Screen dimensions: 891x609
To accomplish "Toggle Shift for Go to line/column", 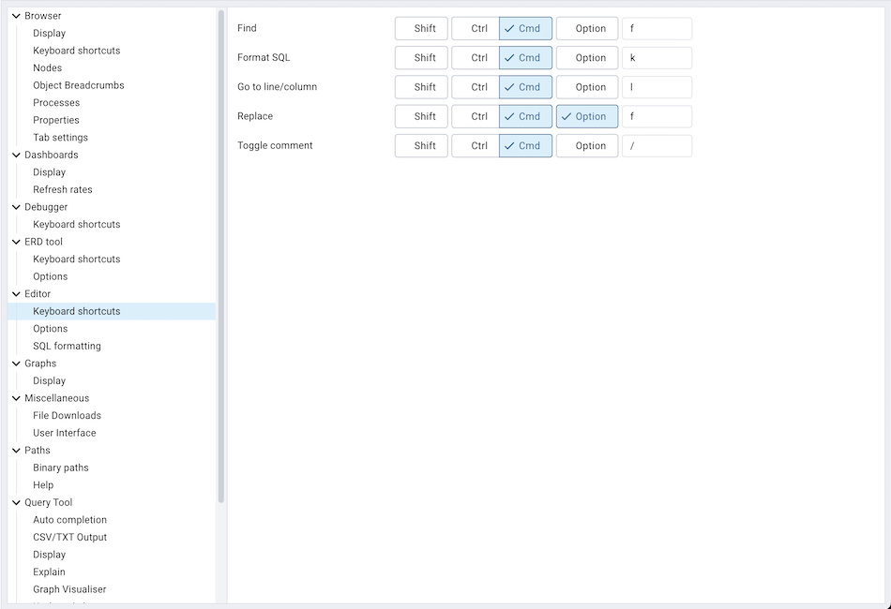I will pyautogui.click(x=421, y=86).
